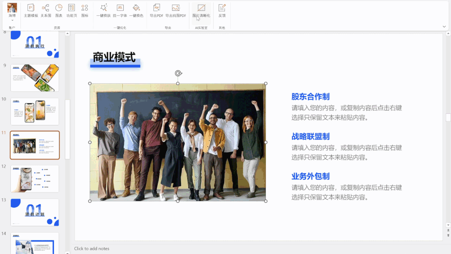Select slide 10 thumbnail

[35, 111]
